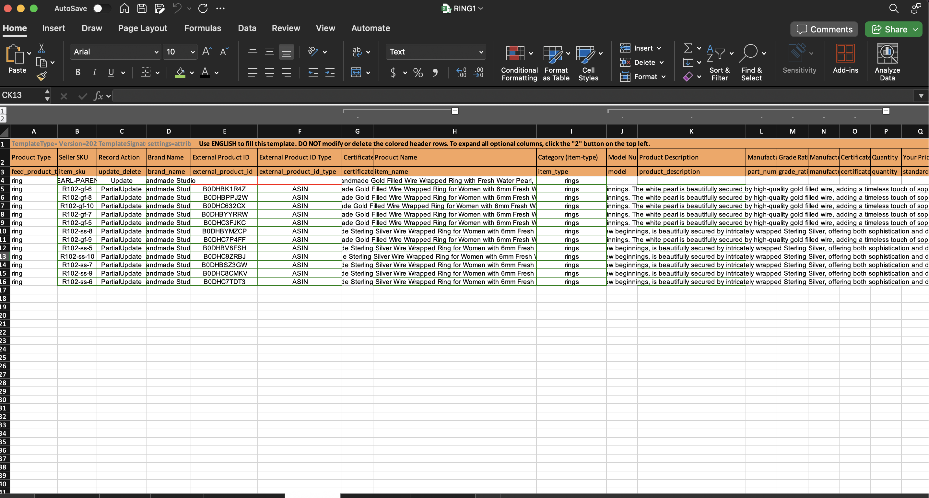Apply Comma Style format
929x498 pixels.
[435, 73]
